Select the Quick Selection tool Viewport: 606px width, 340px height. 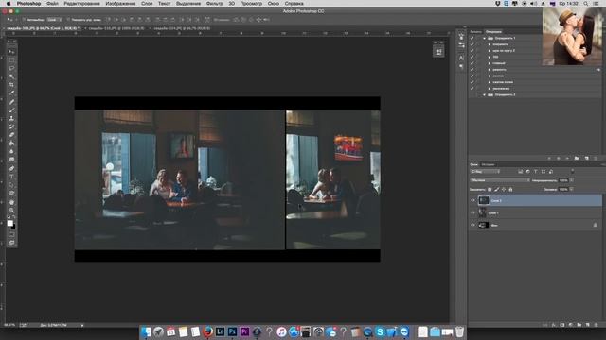(x=11, y=76)
